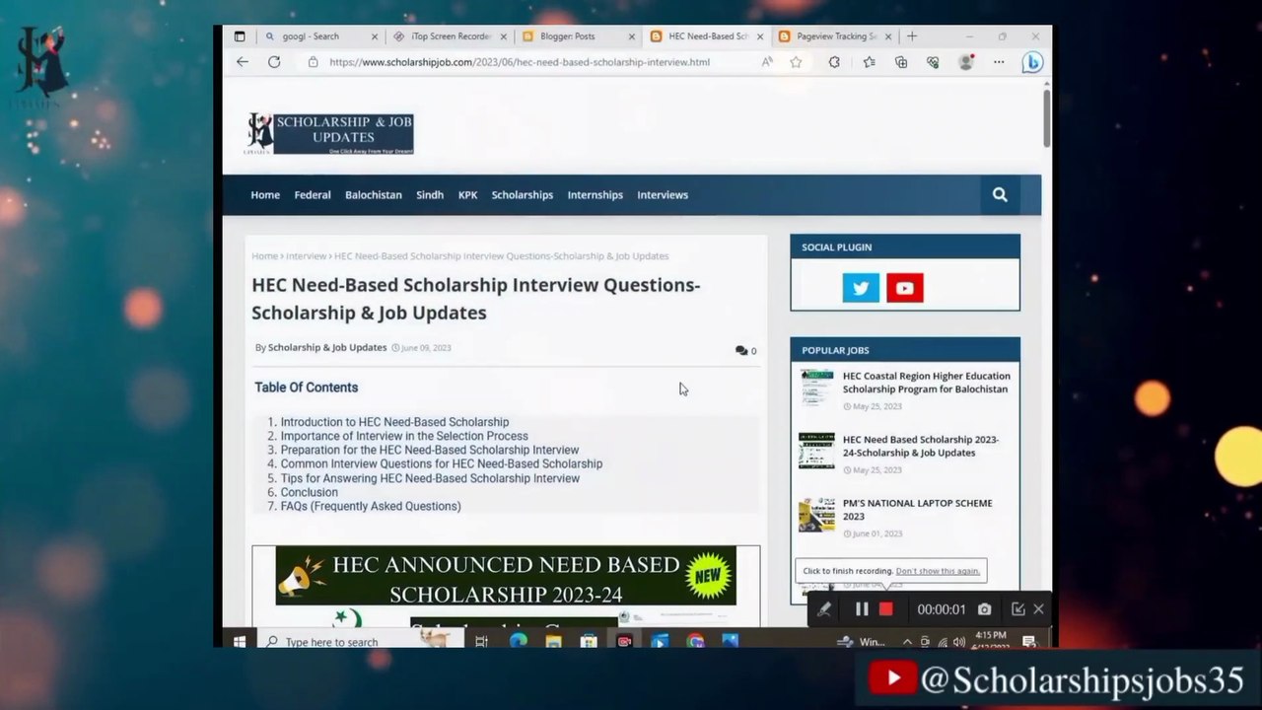Open the browser extensions icon

click(834, 62)
